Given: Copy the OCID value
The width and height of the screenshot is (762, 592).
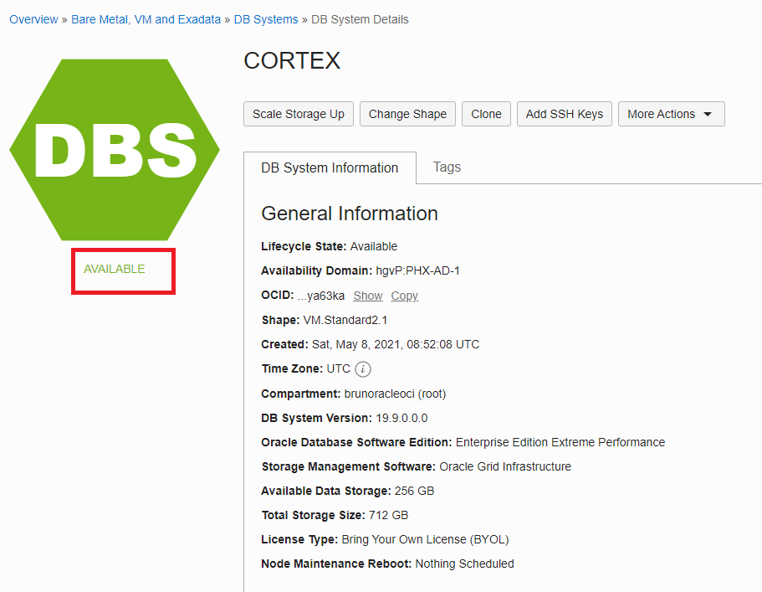Looking at the screenshot, I should tap(404, 296).
